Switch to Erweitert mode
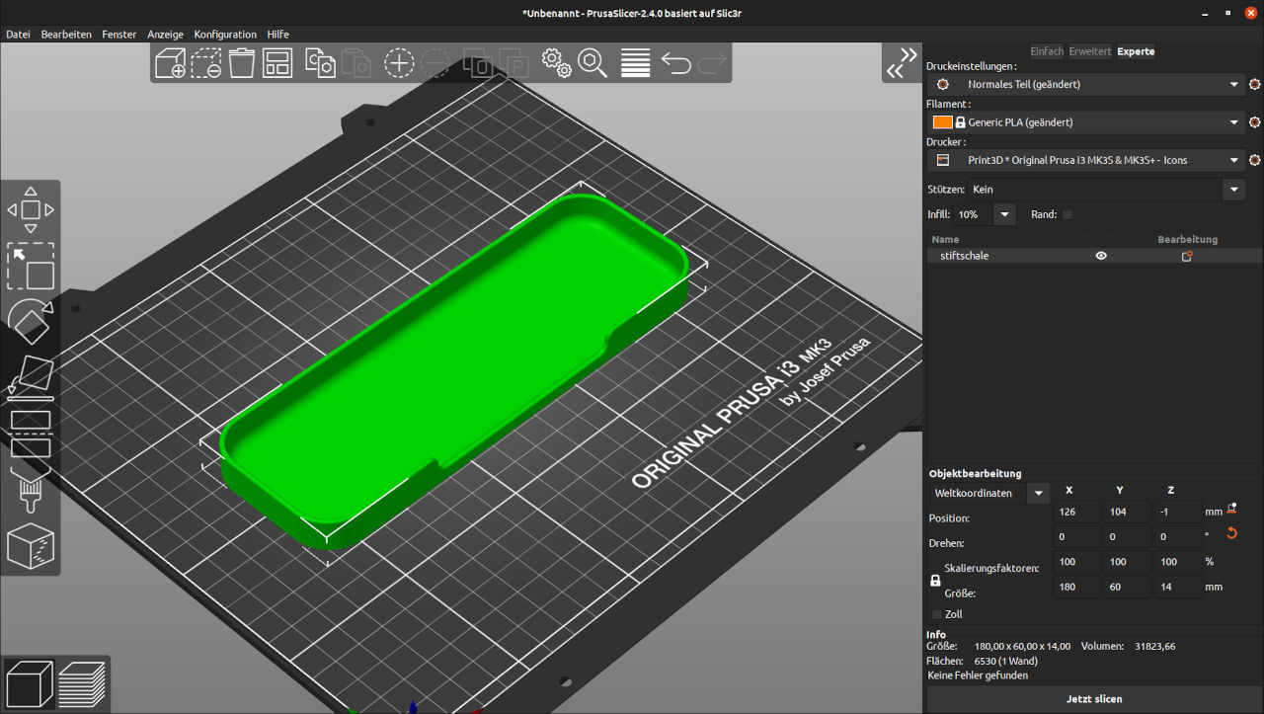The height and width of the screenshot is (714, 1264). pyautogui.click(x=1090, y=51)
